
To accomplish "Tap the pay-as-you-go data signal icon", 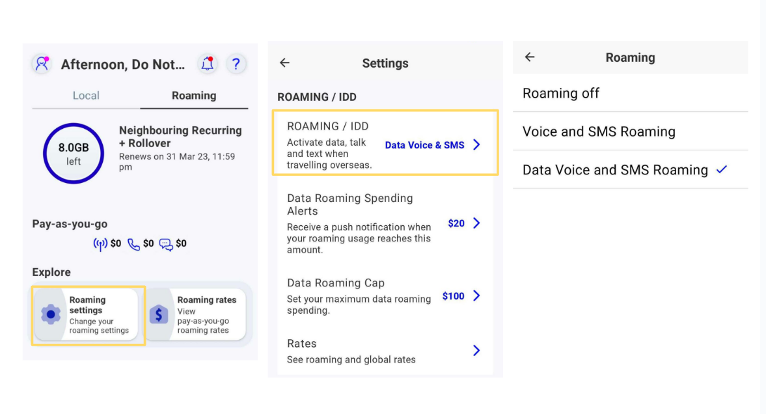I will point(100,244).
